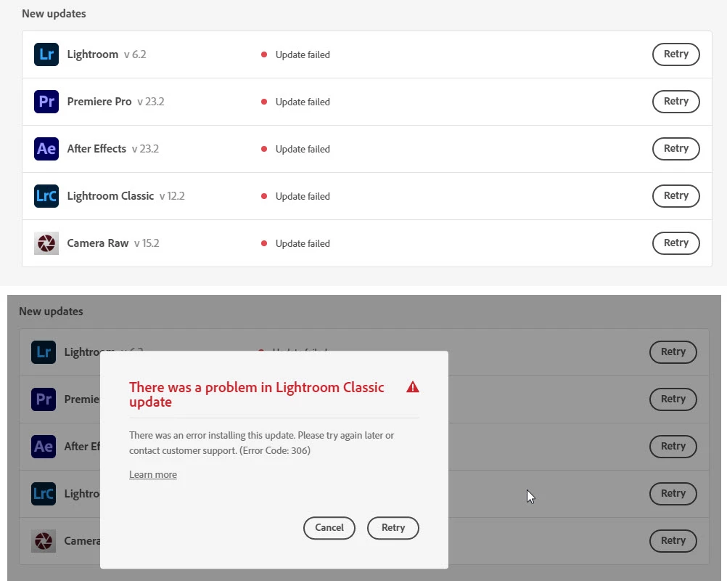This screenshot has height=581, width=727.
Task: Click the Camera Raw icon in top list
Action: [46, 243]
